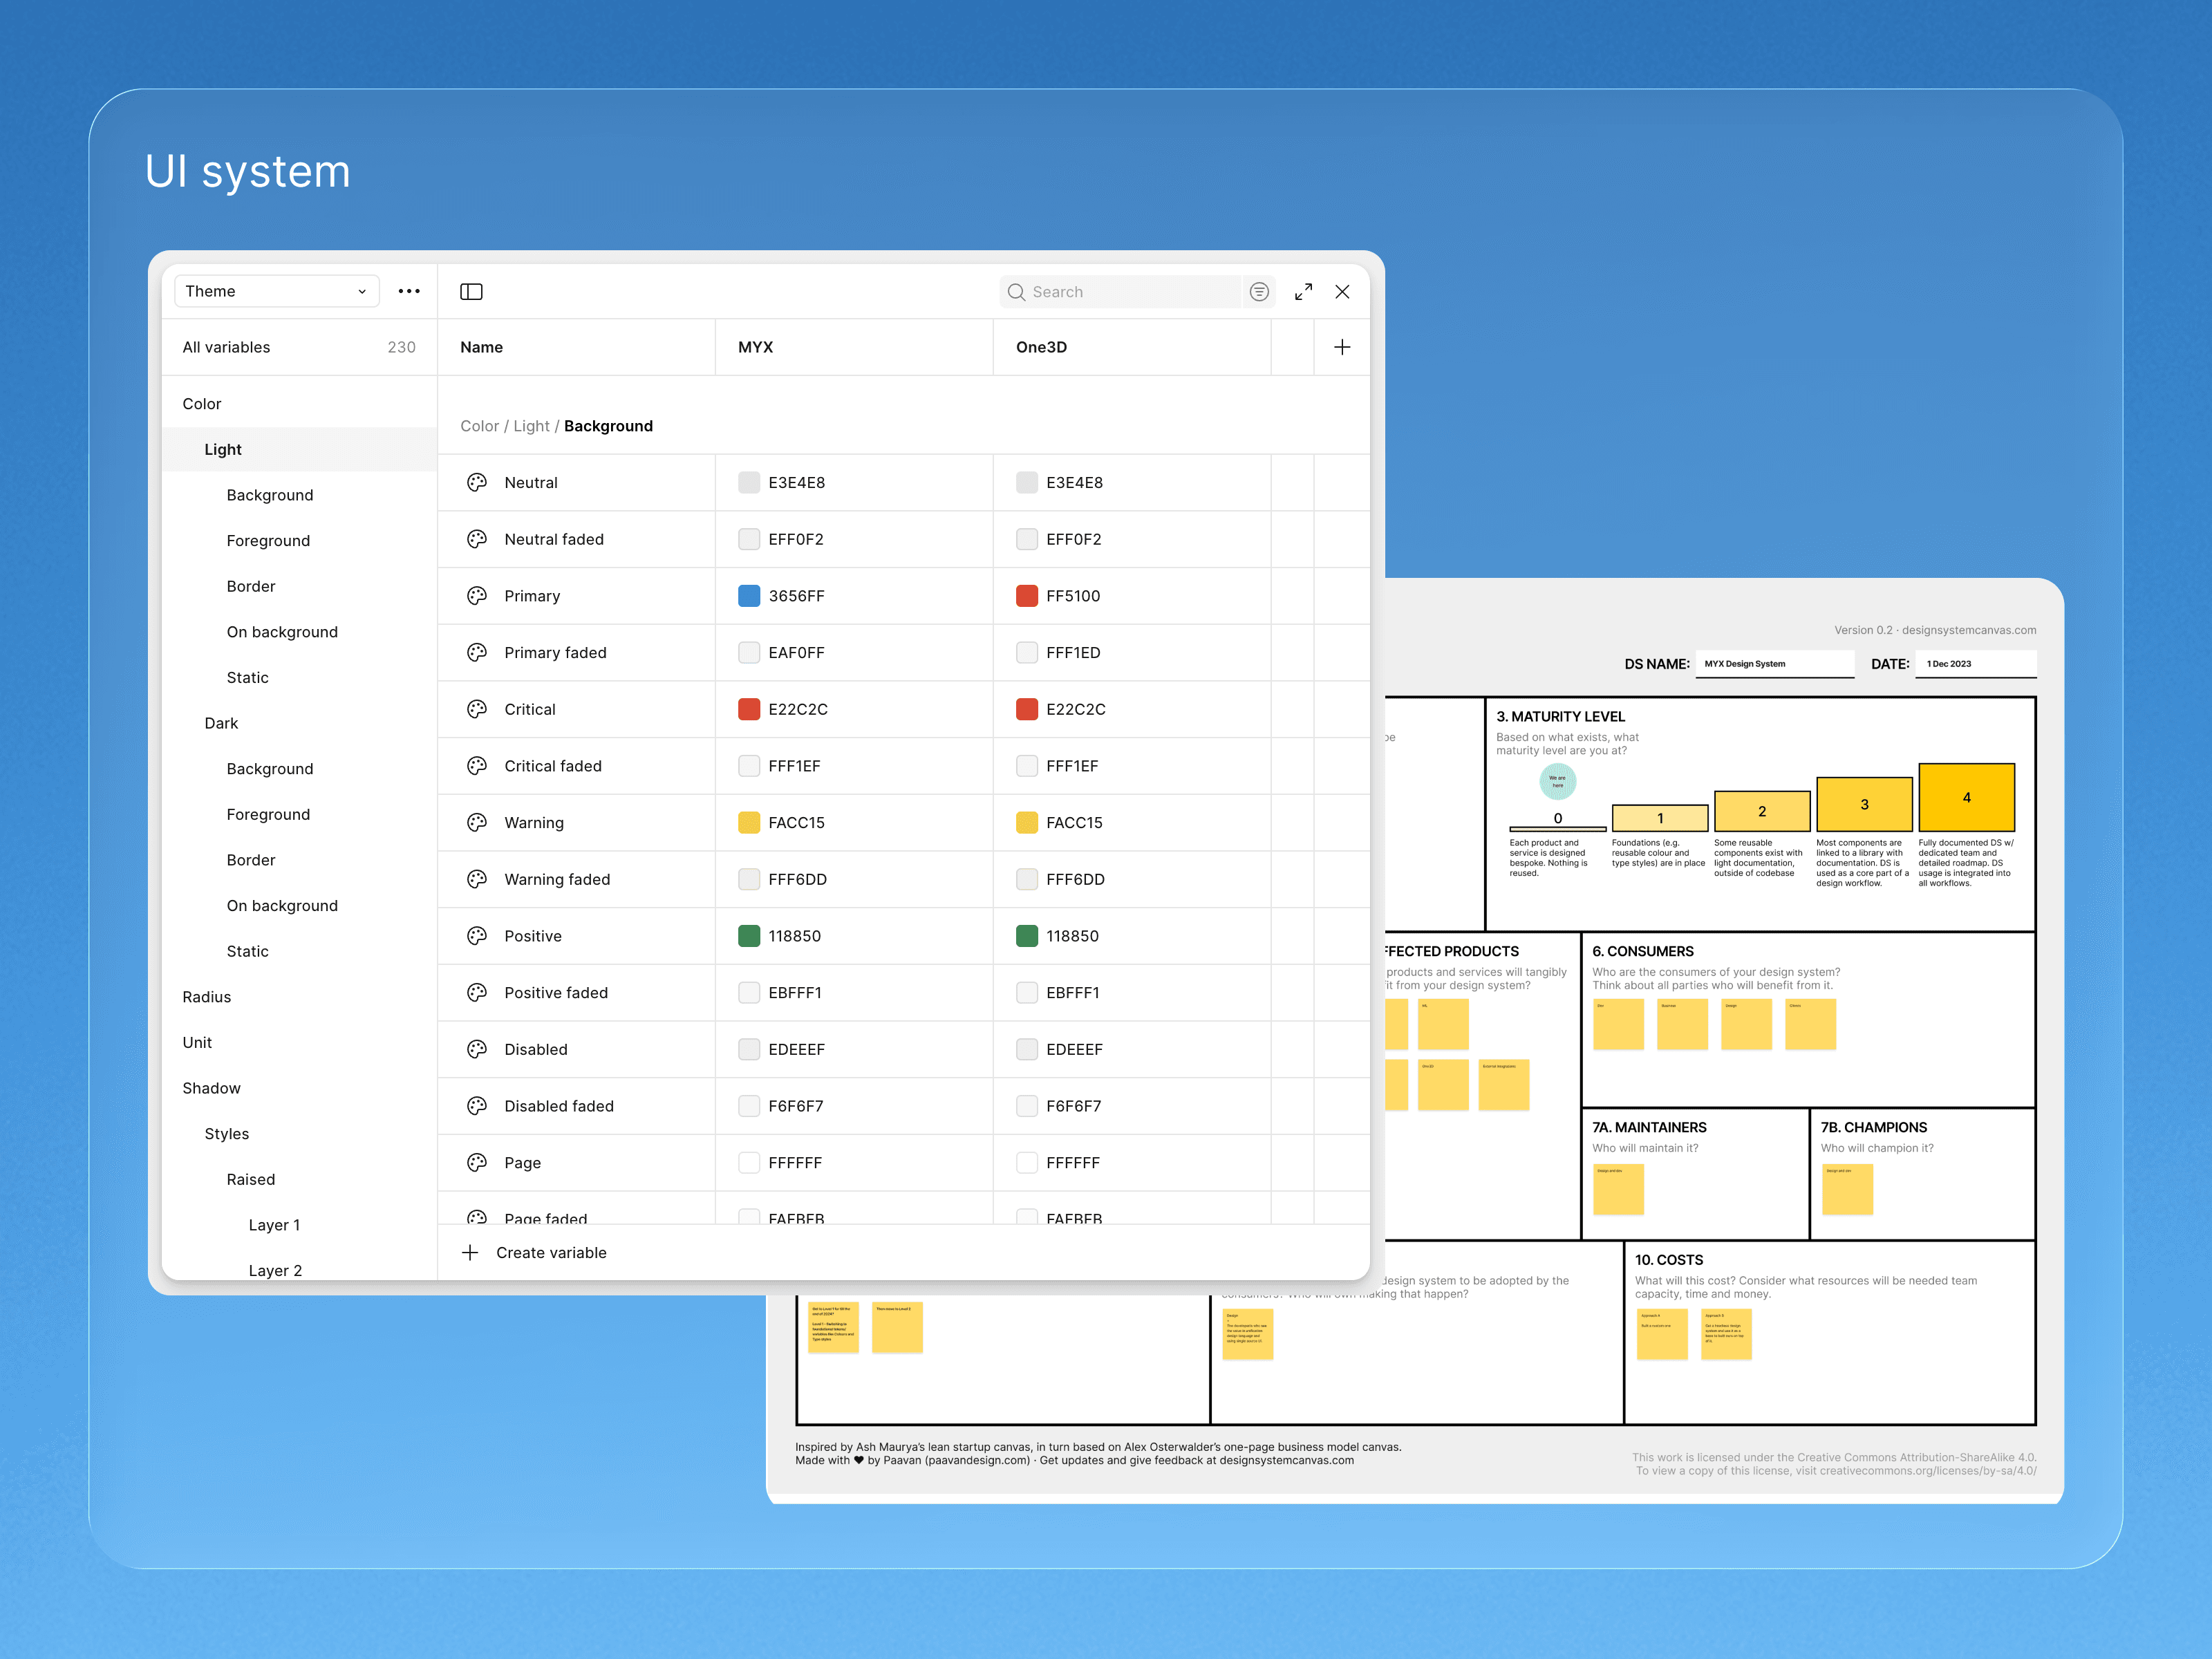Click the palette icon beside Disabled faded

[477, 1105]
